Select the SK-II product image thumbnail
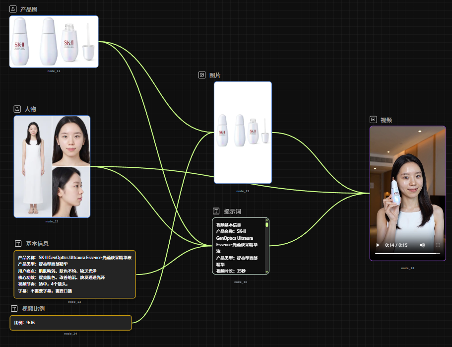The image size is (452, 347). (x=54, y=42)
